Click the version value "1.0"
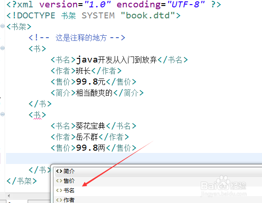This screenshot has height=203, width=262. (x=98, y=5)
